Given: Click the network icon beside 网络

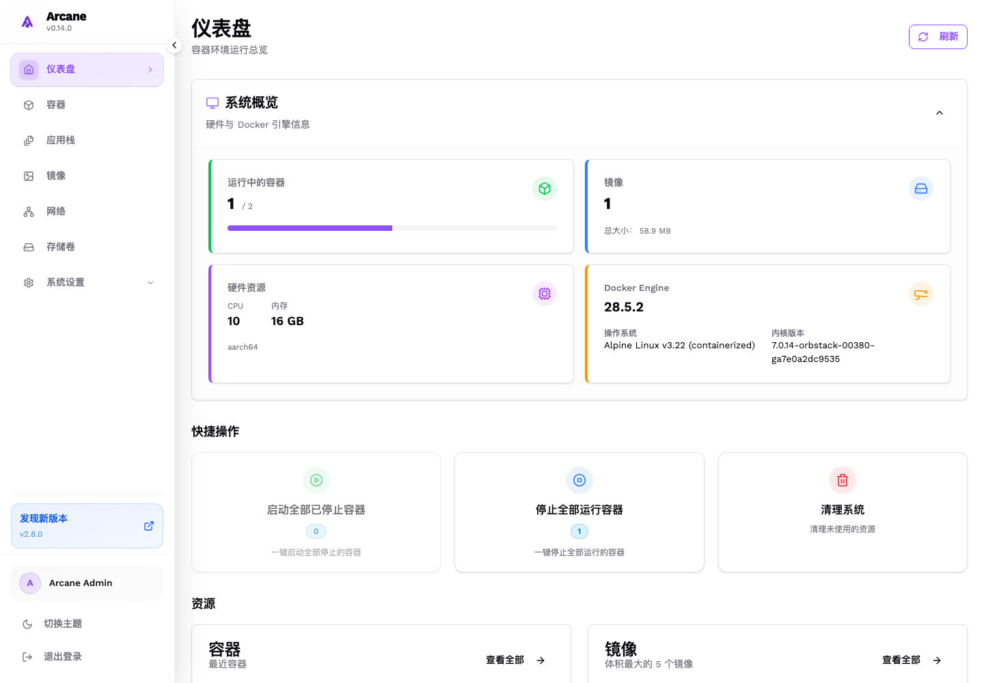Looking at the screenshot, I should pos(29,212).
